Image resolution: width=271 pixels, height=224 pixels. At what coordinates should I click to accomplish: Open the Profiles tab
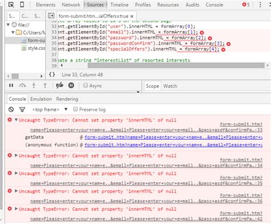click(143, 5)
